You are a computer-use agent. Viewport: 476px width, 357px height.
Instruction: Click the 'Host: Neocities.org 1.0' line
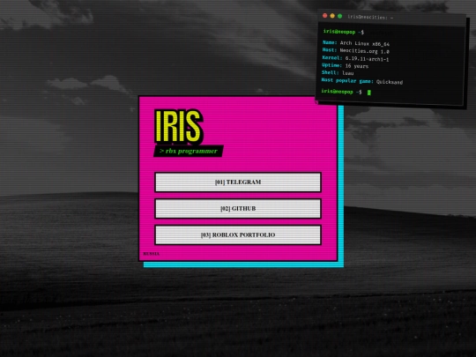[x=355, y=51]
